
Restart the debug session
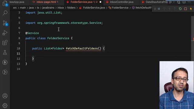180,9
